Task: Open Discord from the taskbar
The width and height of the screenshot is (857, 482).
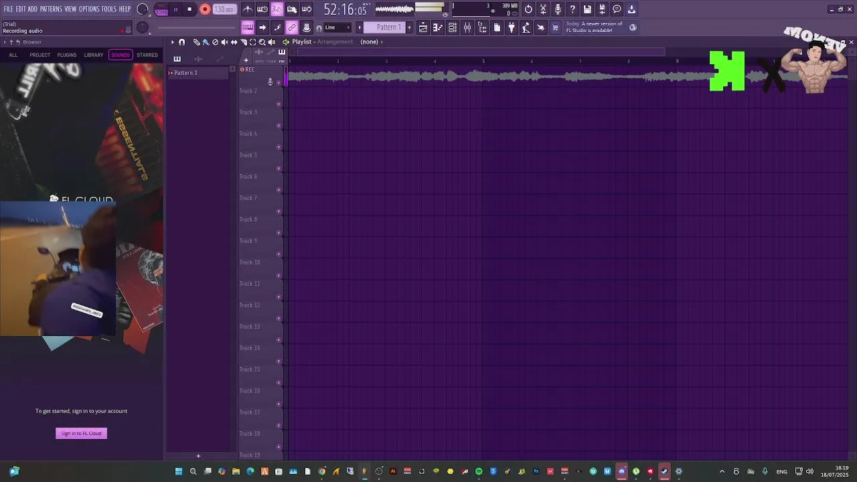Action: tap(621, 471)
